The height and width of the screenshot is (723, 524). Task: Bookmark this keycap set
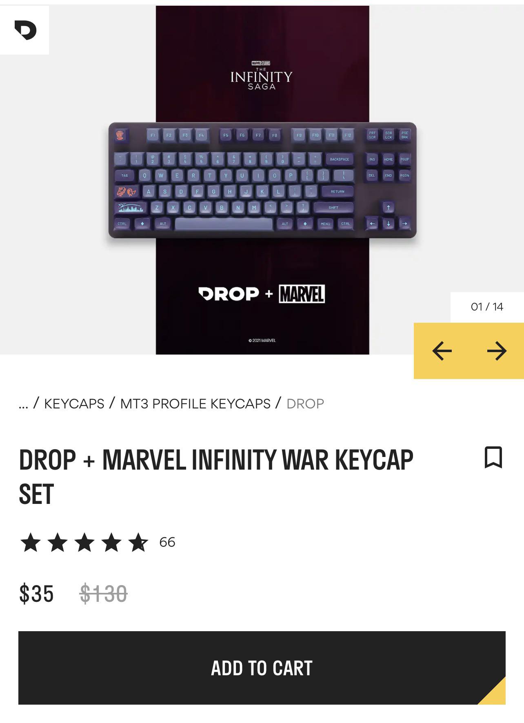coord(493,457)
